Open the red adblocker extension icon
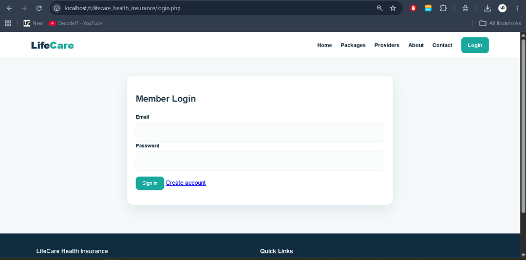The width and height of the screenshot is (526, 260). pos(414,8)
